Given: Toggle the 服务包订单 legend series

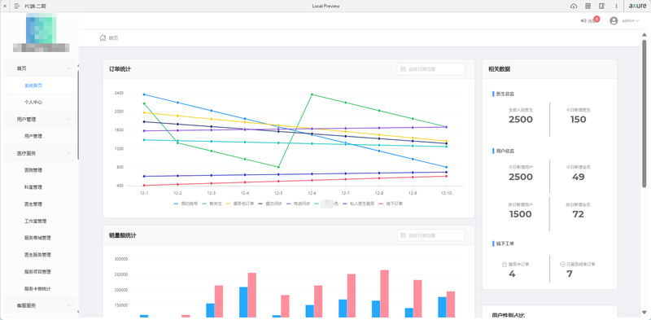Looking at the screenshot, I should click(239, 204).
